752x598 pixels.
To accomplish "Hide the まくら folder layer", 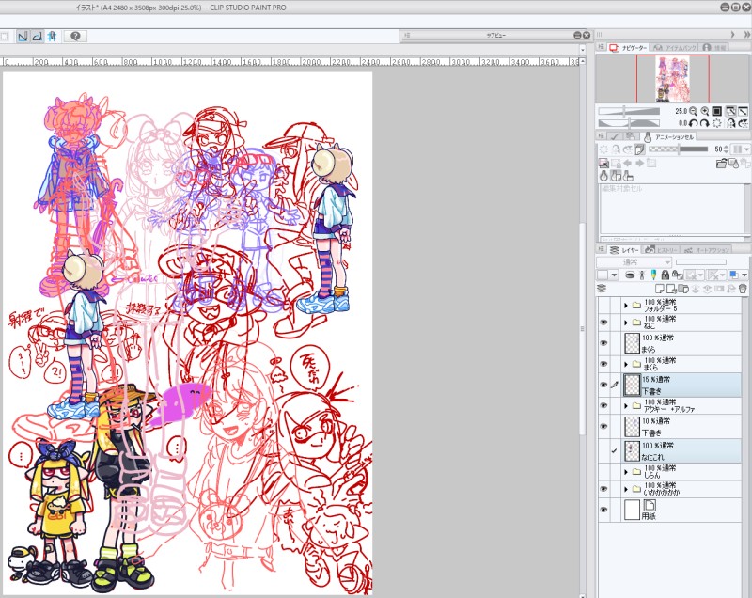I will tap(603, 364).
